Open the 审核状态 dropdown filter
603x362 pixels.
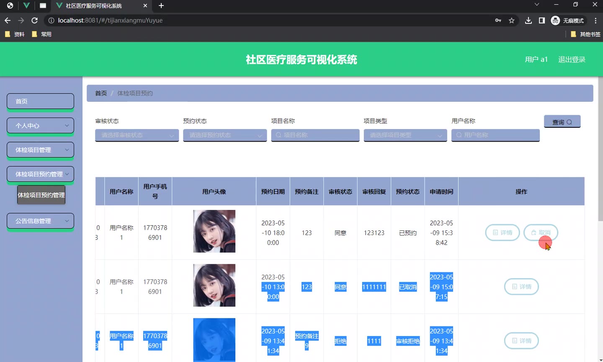[x=137, y=135]
